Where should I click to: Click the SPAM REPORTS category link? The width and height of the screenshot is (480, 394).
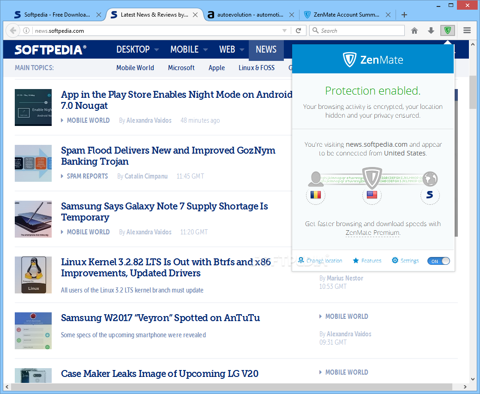point(87,176)
